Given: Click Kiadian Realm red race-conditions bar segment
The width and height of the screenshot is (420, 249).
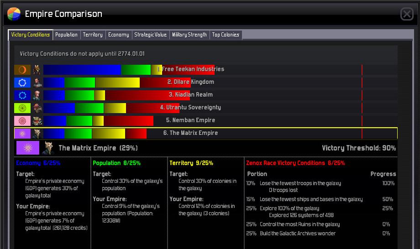Looking at the screenshot, I should (147, 95).
